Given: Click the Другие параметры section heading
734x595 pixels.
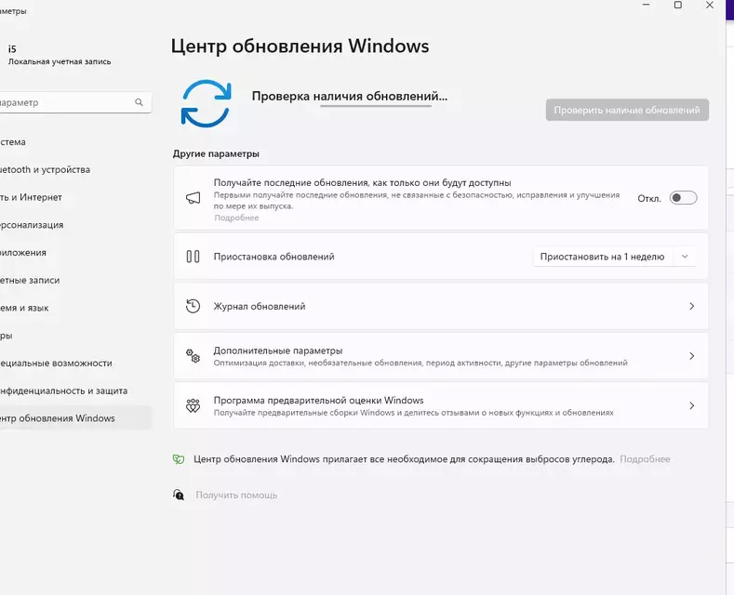Looking at the screenshot, I should coord(216,153).
